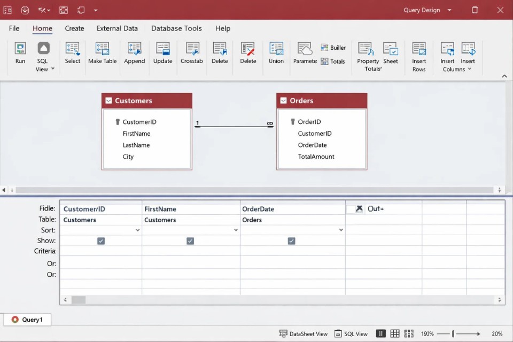Image resolution: width=513 pixels, height=342 pixels.
Task: Select LastName field in Customers table
Action: point(136,145)
